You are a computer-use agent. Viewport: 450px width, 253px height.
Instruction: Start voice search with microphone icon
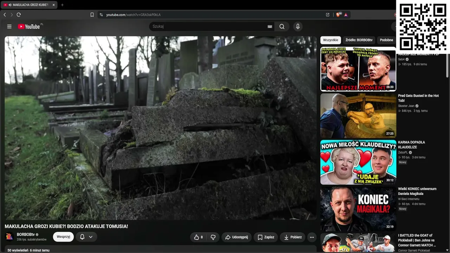coord(298,26)
